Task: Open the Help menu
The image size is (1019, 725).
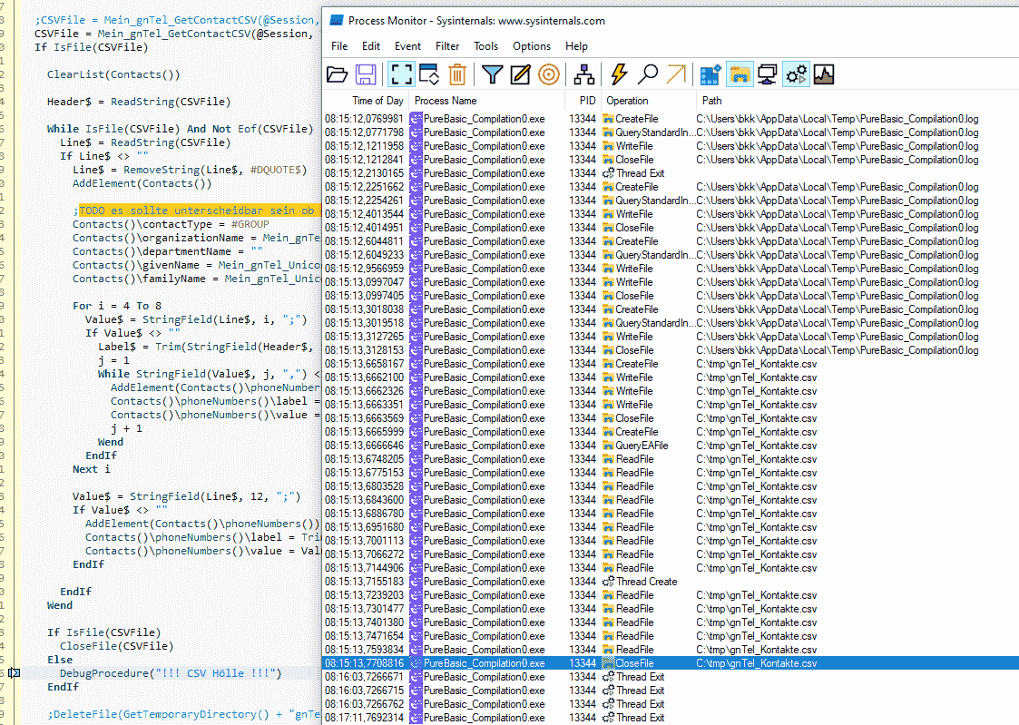Action: click(576, 46)
